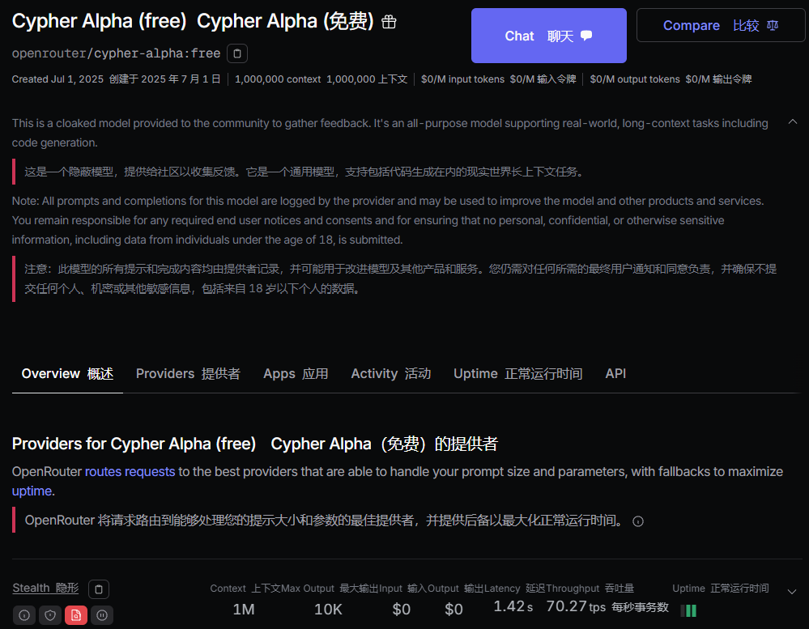Screen dimensions: 809x629
Task: Select the Activity tab
Action: (x=391, y=374)
